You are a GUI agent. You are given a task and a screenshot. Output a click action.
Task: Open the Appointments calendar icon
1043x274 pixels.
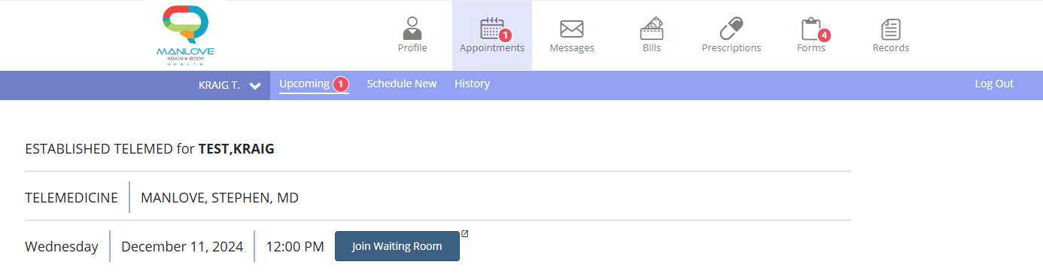[x=491, y=29]
